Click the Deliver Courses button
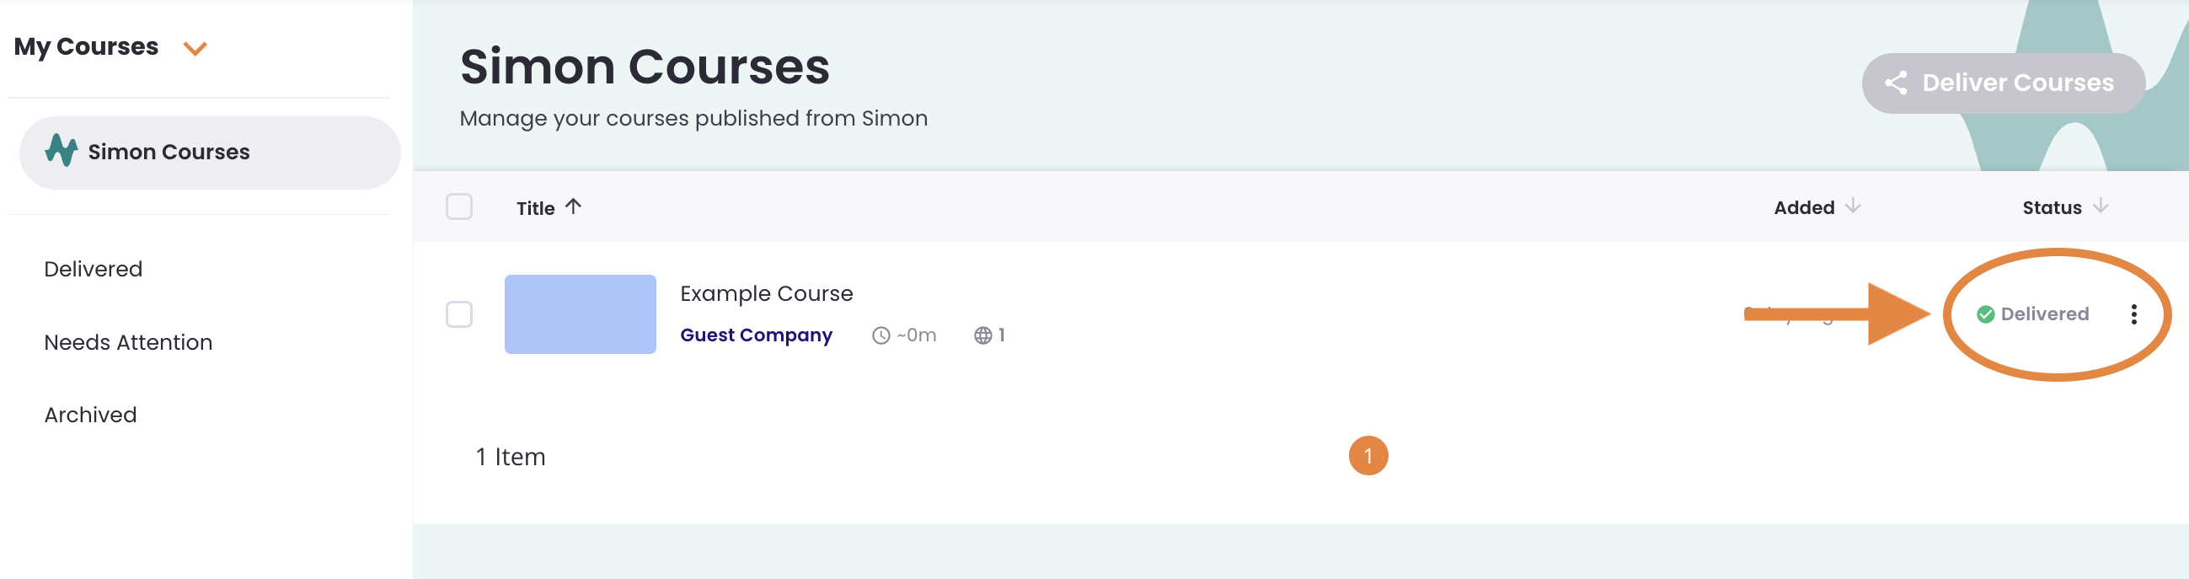The width and height of the screenshot is (2189, 579). [x=2002, y=83]
